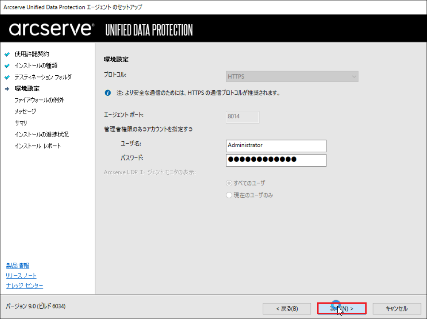Select デスティネーション フォルダ step in sidebar
This screenshot has height=319, width=427.
43,77
